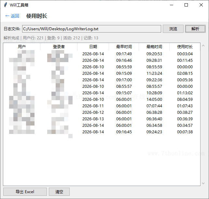Click the date cell 2026-08-12
The image size is (209, 199).
pos(93,113)
